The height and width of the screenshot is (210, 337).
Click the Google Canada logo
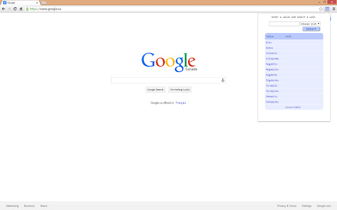[x=169, y=62]
